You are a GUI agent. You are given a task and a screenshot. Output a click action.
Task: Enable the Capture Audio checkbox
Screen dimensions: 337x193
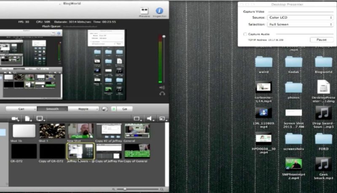coord(245,34)
